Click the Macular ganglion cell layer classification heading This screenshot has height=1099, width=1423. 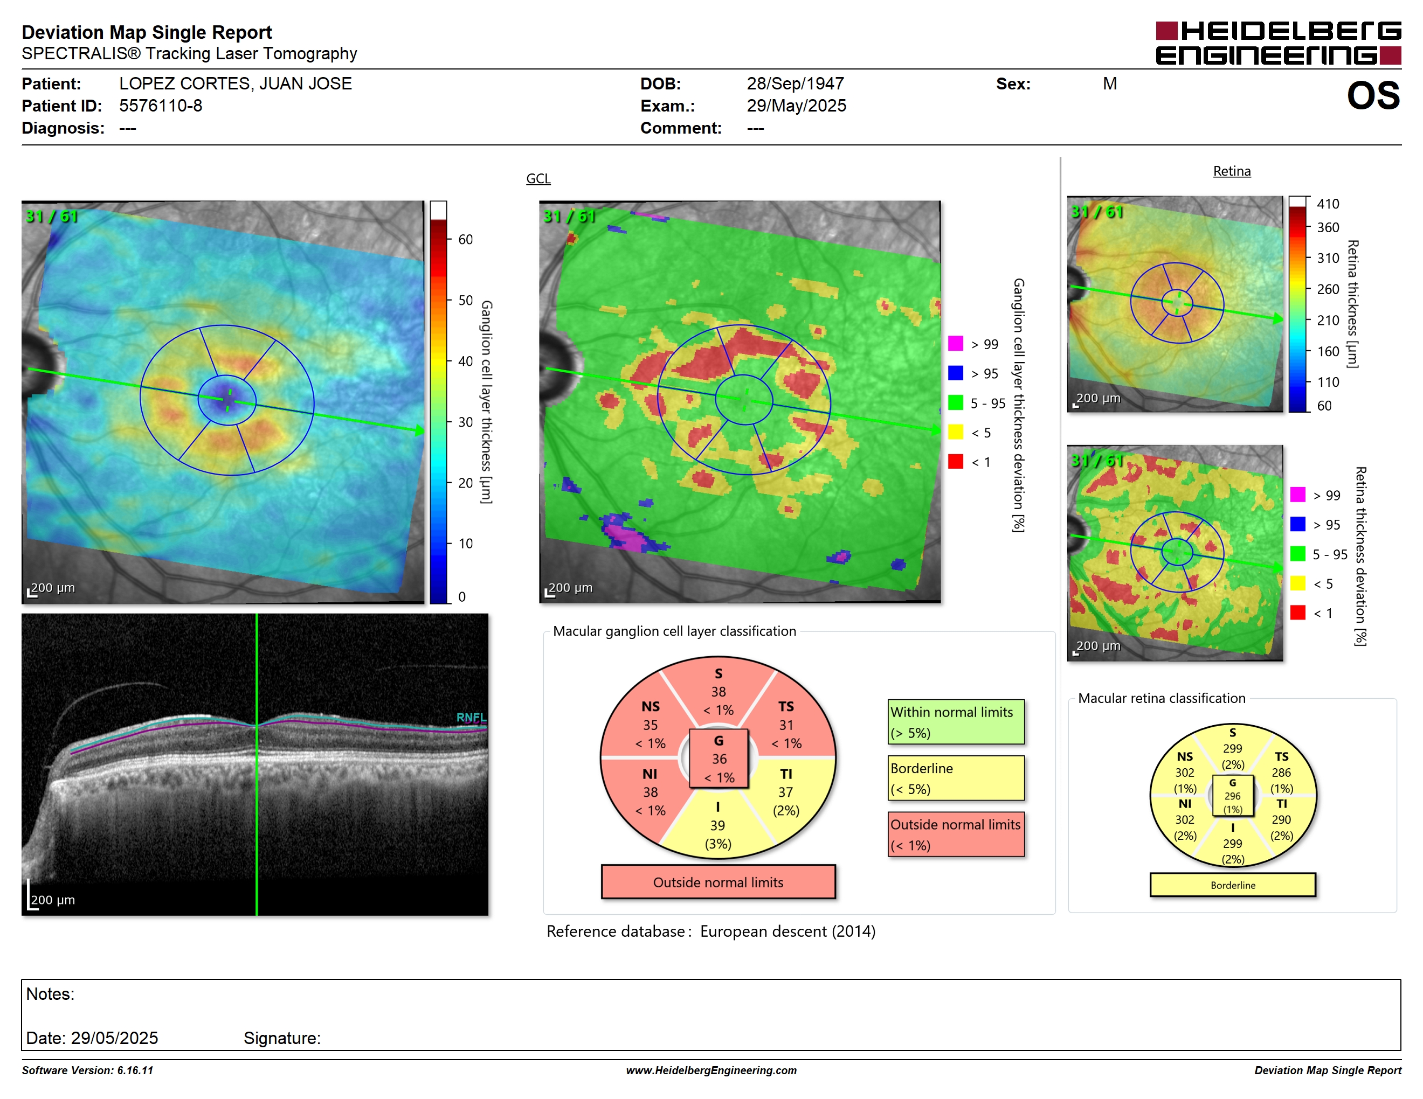click(x=674, y=631)
